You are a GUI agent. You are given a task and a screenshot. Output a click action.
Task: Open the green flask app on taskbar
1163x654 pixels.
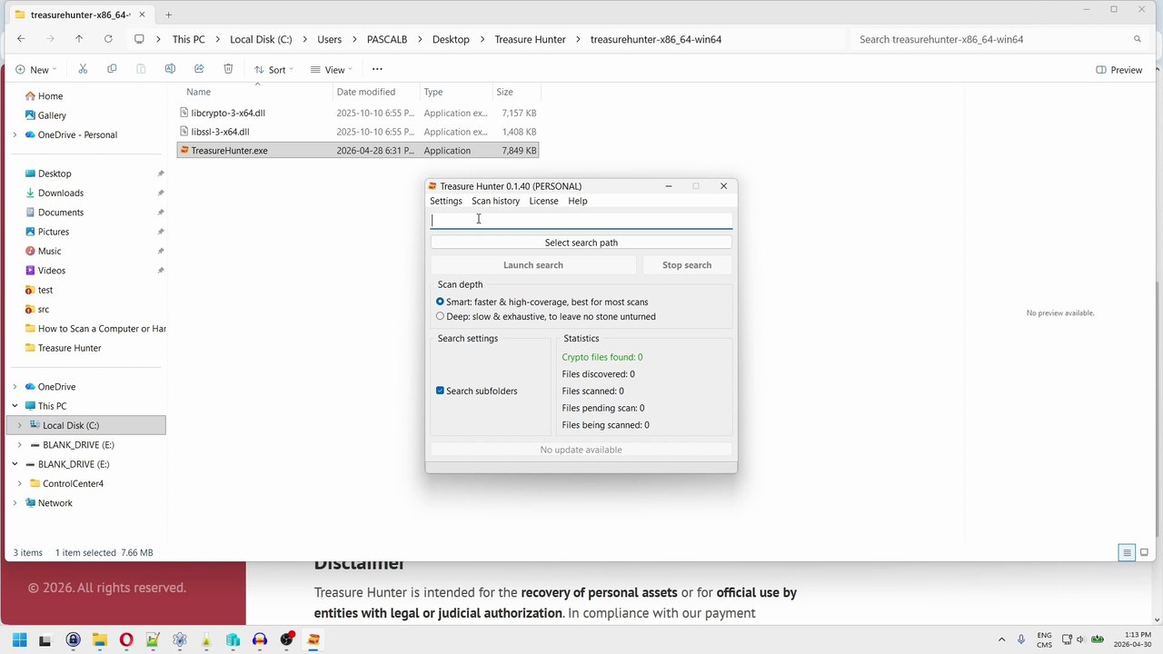tap(206, 639)
